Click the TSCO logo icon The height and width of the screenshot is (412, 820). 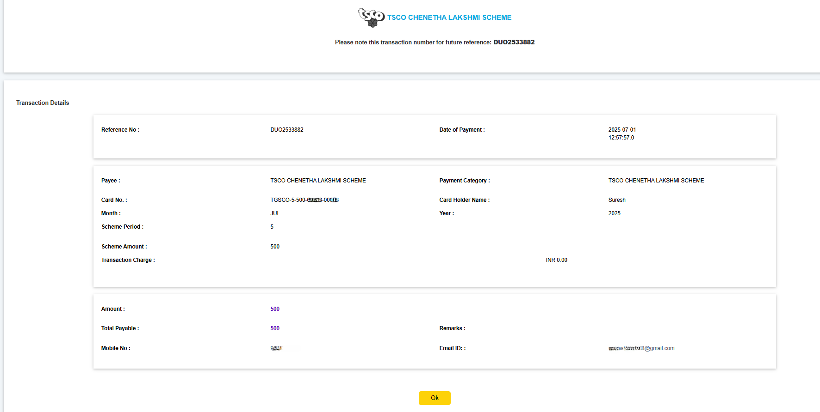[371, 18]
